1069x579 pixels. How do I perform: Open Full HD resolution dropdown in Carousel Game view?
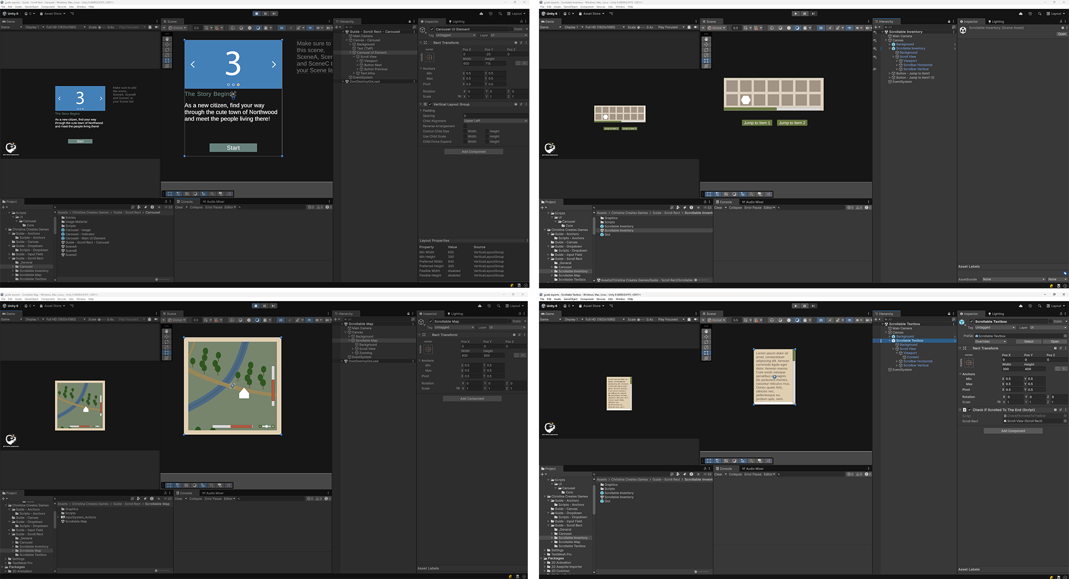[66, 27]
